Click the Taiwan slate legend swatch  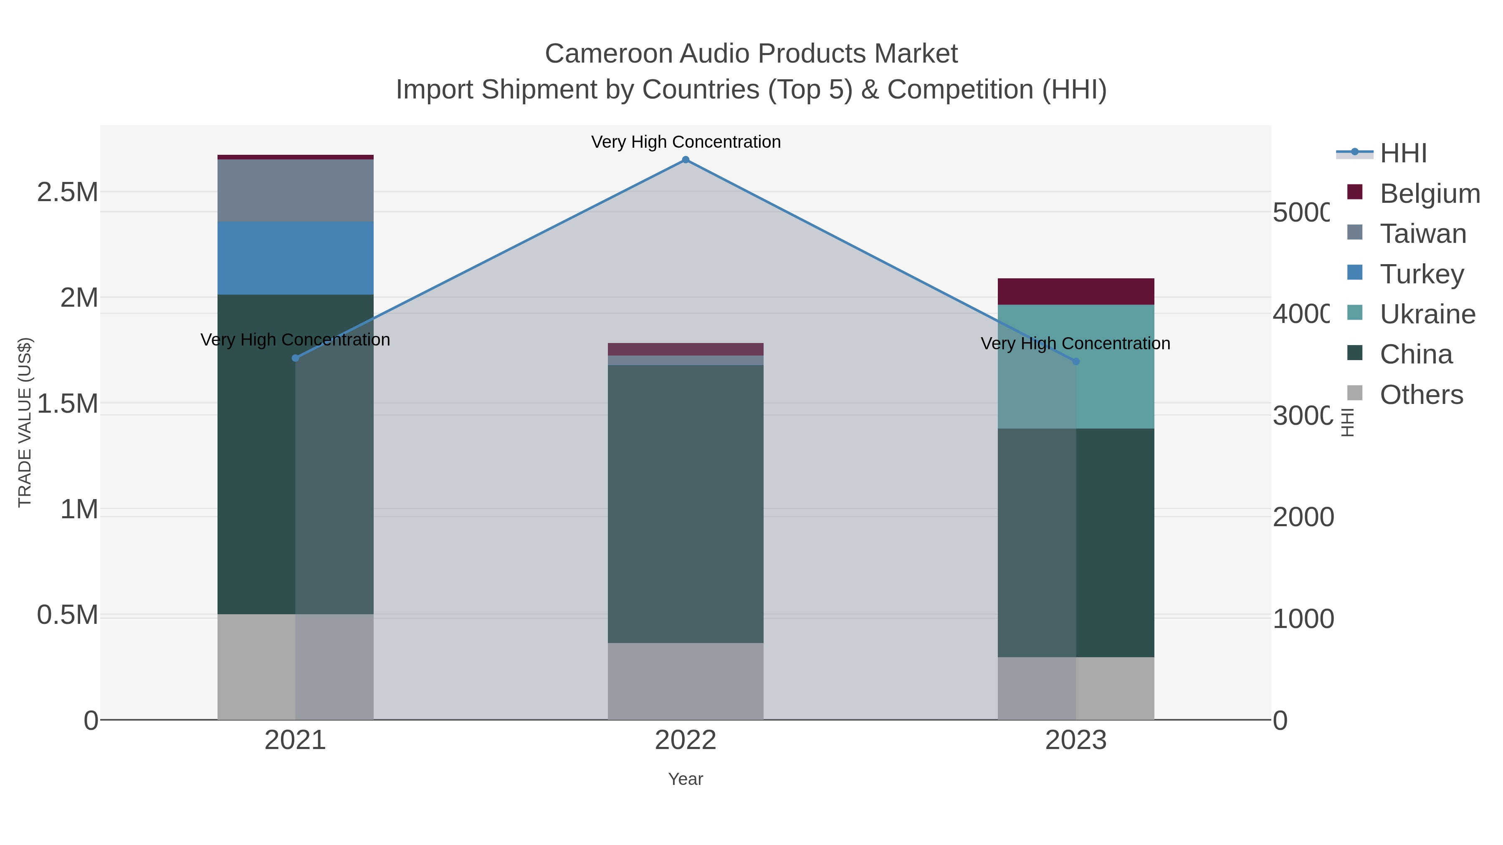(x=1355, y=232)
